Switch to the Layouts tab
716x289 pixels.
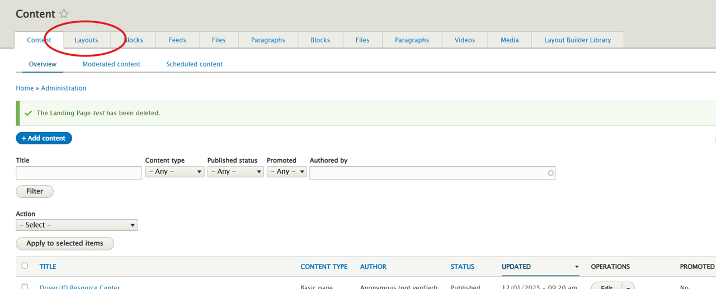click(x=86, y=40)
